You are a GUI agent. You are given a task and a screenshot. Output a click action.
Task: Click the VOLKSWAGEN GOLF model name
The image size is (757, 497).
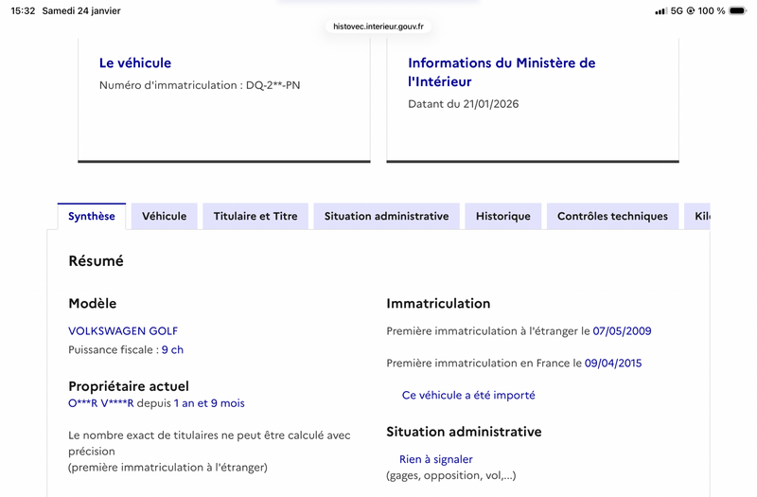(123, 331)
